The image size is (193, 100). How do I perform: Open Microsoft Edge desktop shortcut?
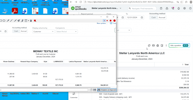(15, 3)
